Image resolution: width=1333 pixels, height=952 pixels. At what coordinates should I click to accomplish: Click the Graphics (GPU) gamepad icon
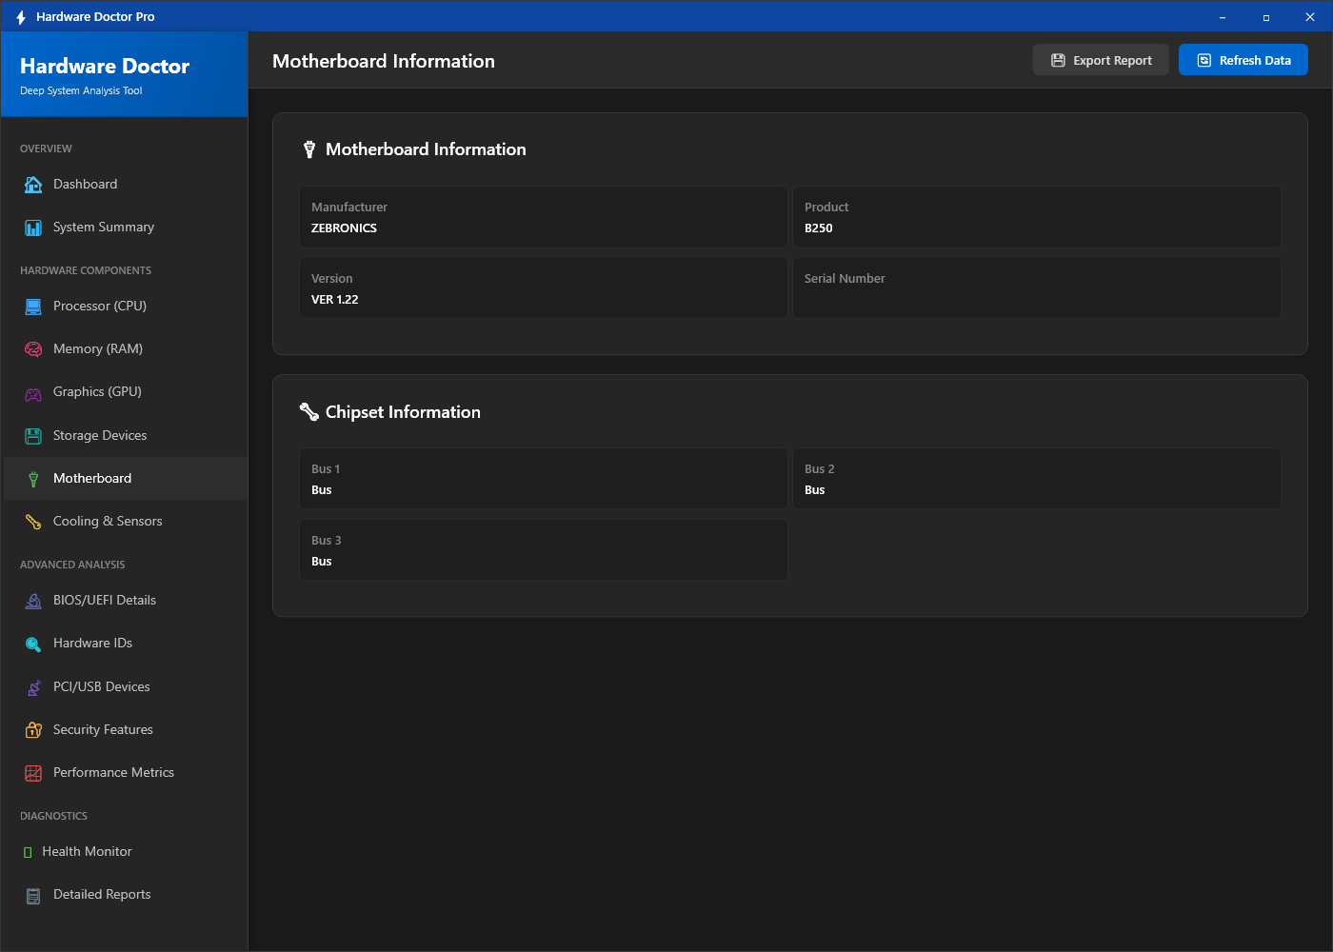click(x=33, y=393)
